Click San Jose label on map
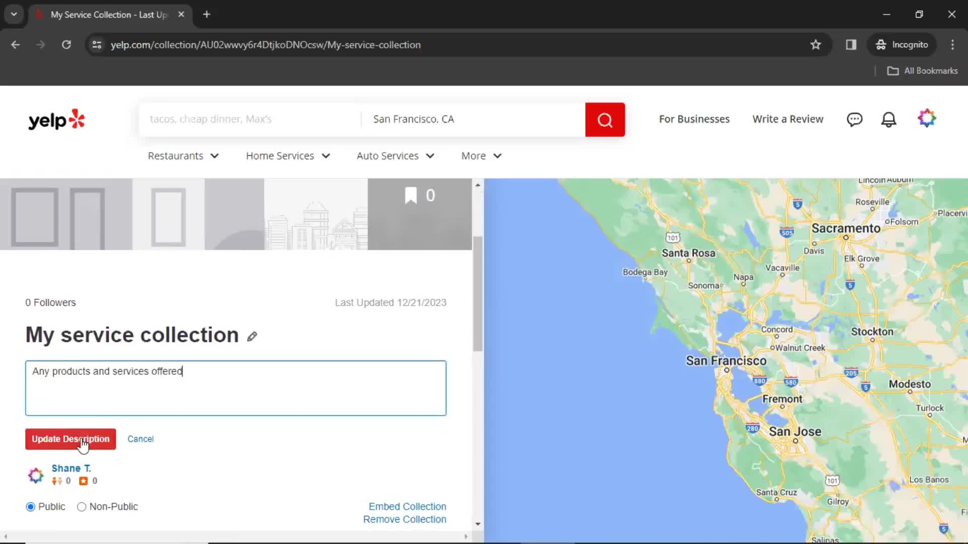This screenshot has width=968, height=544. click(795, 432)
